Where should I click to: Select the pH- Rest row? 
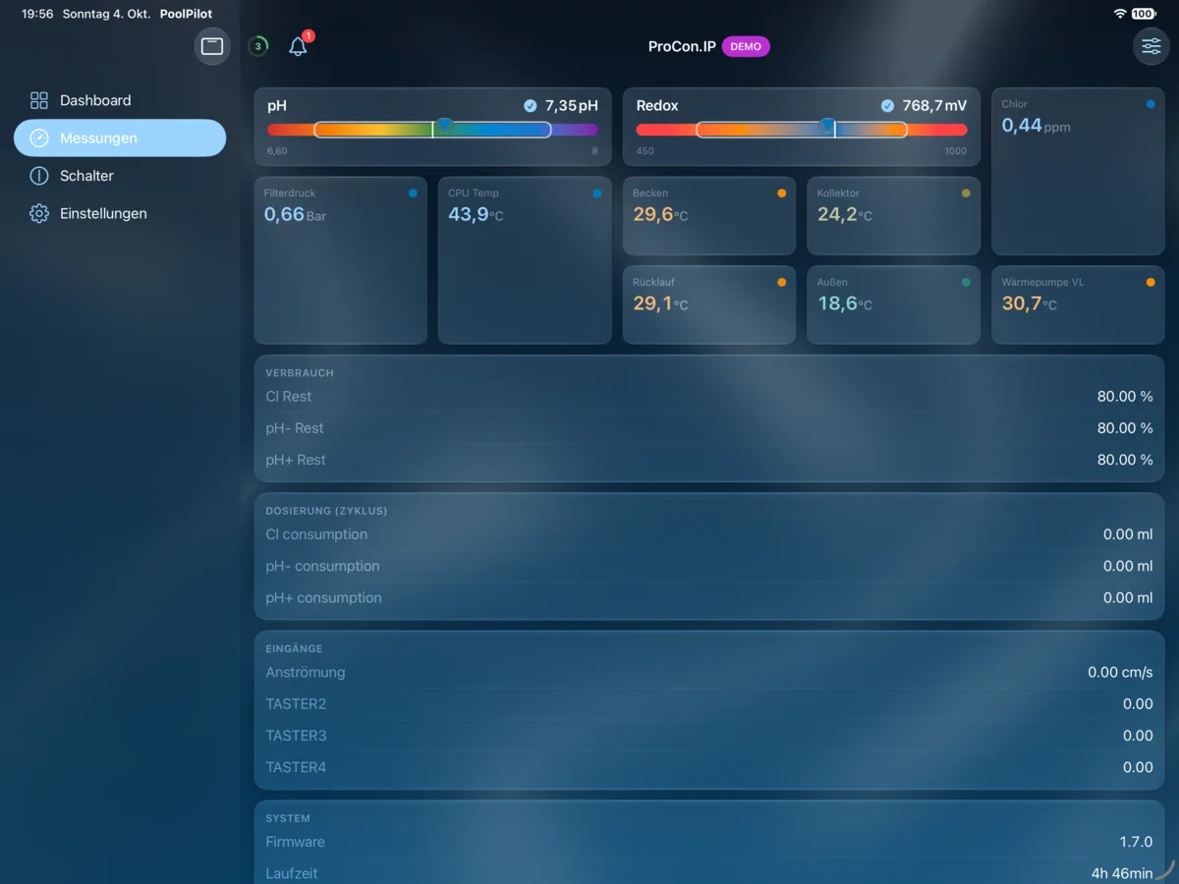pos(709,428)
